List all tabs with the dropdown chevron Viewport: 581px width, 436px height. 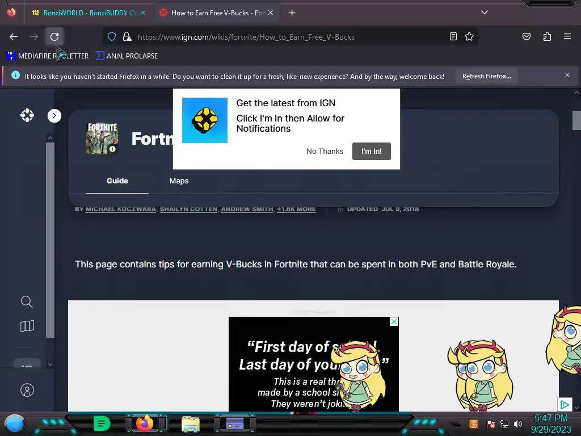[485, 12]
